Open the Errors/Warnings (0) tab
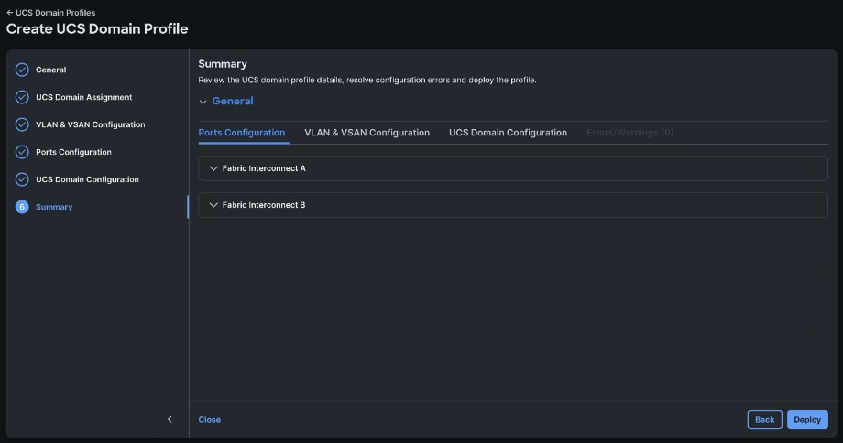Viewport: 843px width, 443px height. click(x=630, y=133)
